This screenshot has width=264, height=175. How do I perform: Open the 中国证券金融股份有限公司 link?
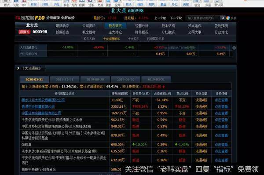click(41, 113)
